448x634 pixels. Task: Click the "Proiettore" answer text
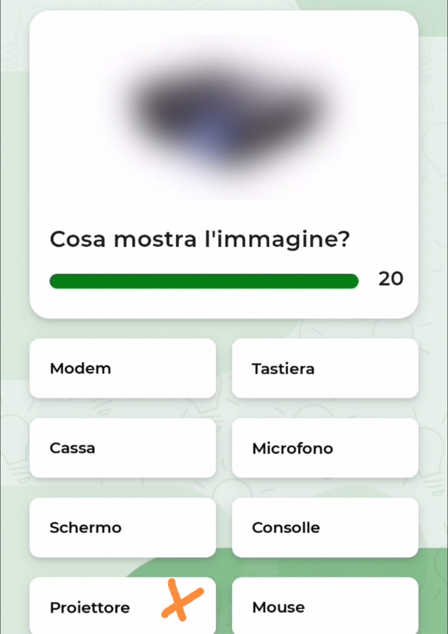[90, 607]
